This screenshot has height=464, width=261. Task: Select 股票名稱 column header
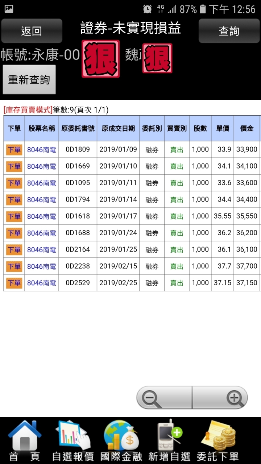click(x=42, y=128)
